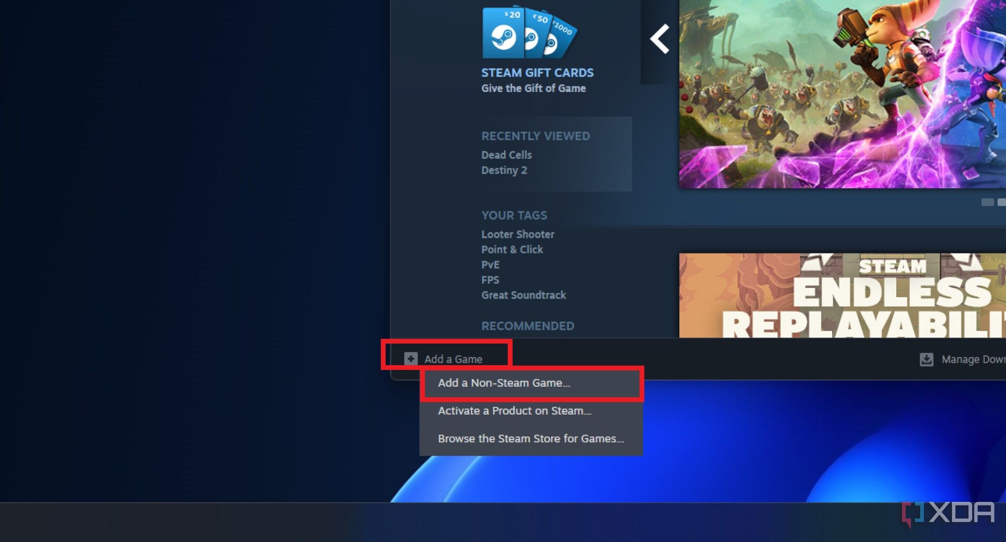This screenshot has width=1006, height=542.
Task: Toggle Looter Shooter tag filter
Action: tap(518, 234)
